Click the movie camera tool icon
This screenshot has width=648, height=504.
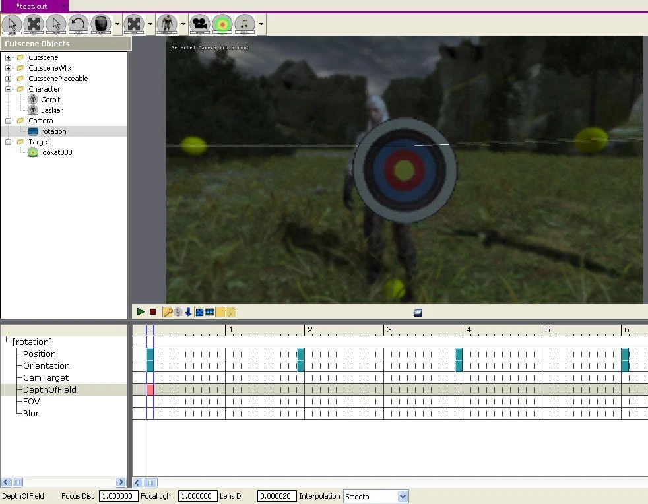(200, 24)
